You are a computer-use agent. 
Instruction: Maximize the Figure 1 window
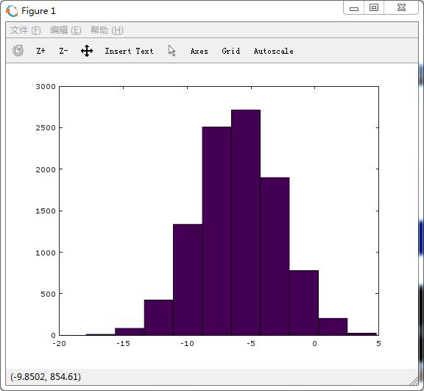[374, 7]
